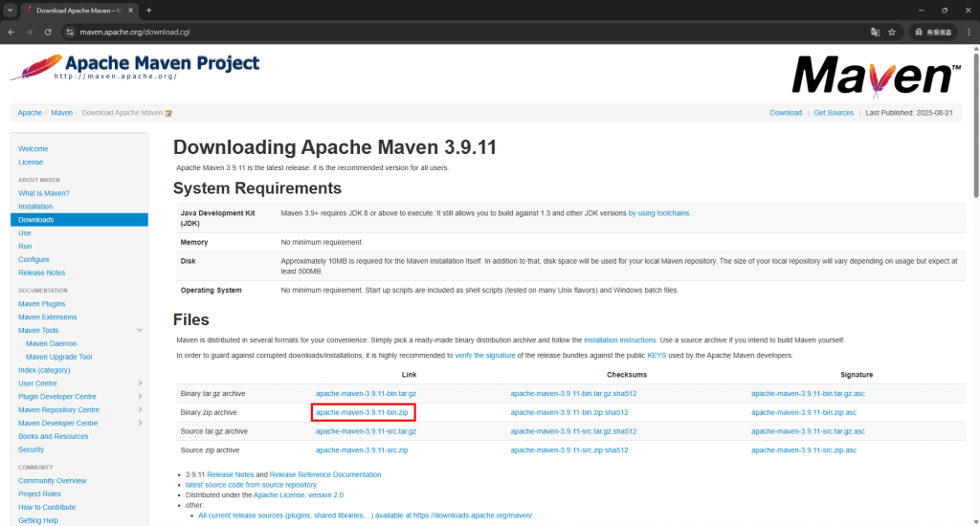980x526 pixels.
Task: Click the Get Sources link
Action: coord(834,113)
